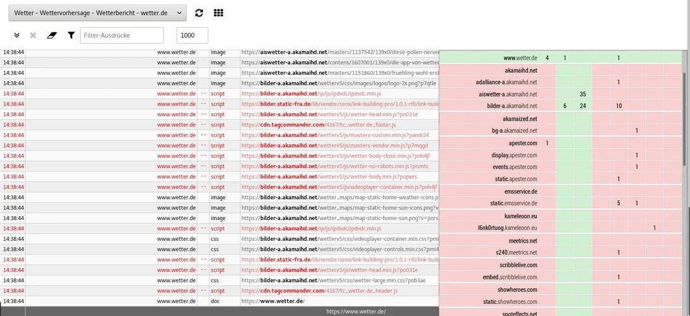This screenshot has width=690, height=316.
Task: Click the cell showing 35 in aiswetter-a row
Action: coord(582,94)
